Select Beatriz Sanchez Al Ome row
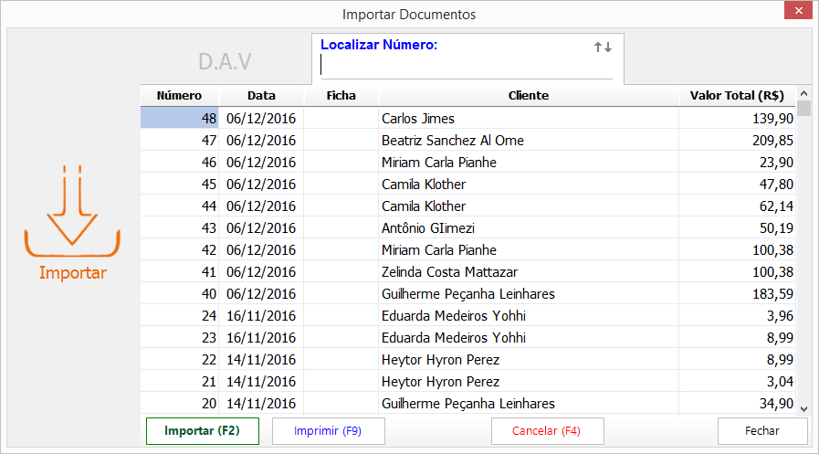Image resolution: width=819 pixels, height=454 pixels. [452, 141]
